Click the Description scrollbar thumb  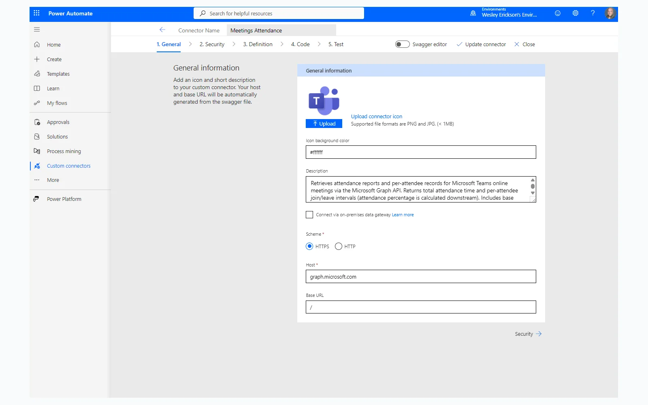[533, 186]
